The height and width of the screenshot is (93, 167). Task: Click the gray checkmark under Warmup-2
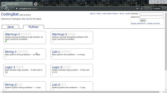[53, 41]
